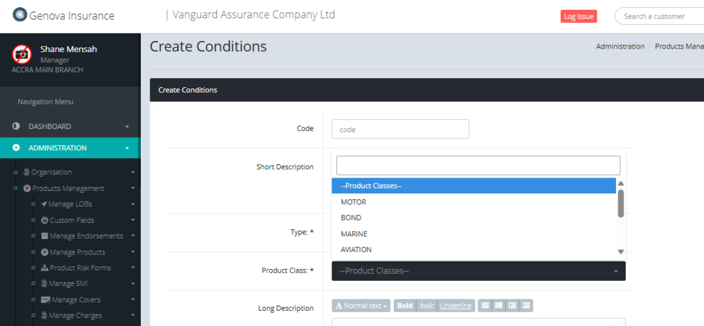The image size is (704, 326).
Task: Click the Administration gear icon in sidebar
Action: (16, 148)
